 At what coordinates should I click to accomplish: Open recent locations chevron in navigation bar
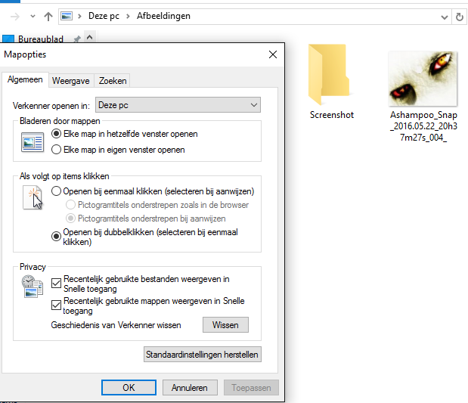33,17
